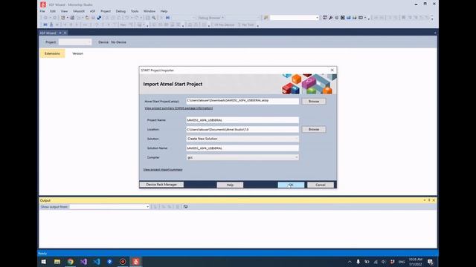This screenshot has height=267, width=476.
Task: Click the No Tool toolbar button
Action: [247, 24]
